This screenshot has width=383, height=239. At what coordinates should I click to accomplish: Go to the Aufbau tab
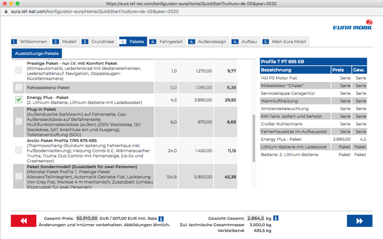pyautogui.click(x=246, y=42)
